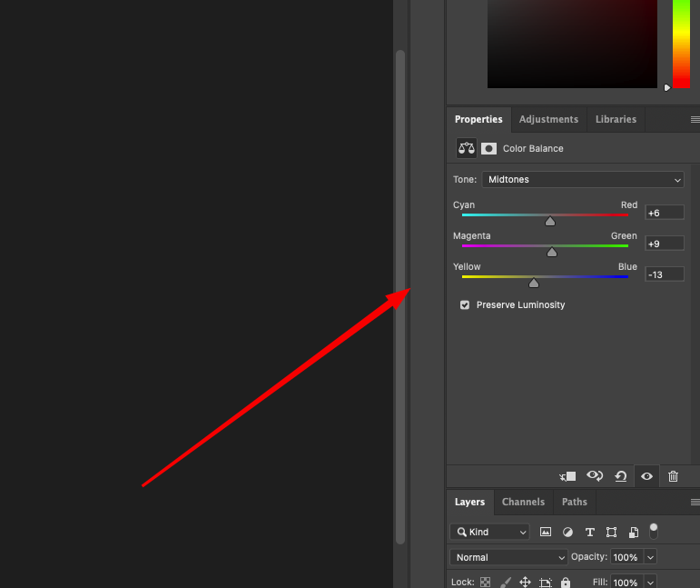Switch to the Properties tab
The width and height of the screenshot is (700, 588).
(478, 119)
